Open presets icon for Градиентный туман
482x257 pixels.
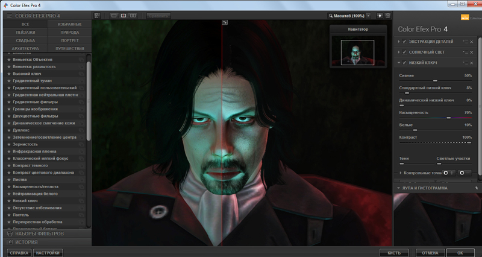click(x=81, y=81)
